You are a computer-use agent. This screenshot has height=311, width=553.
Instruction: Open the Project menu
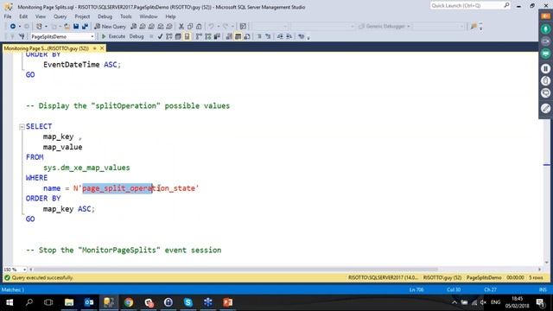[82, 16]
